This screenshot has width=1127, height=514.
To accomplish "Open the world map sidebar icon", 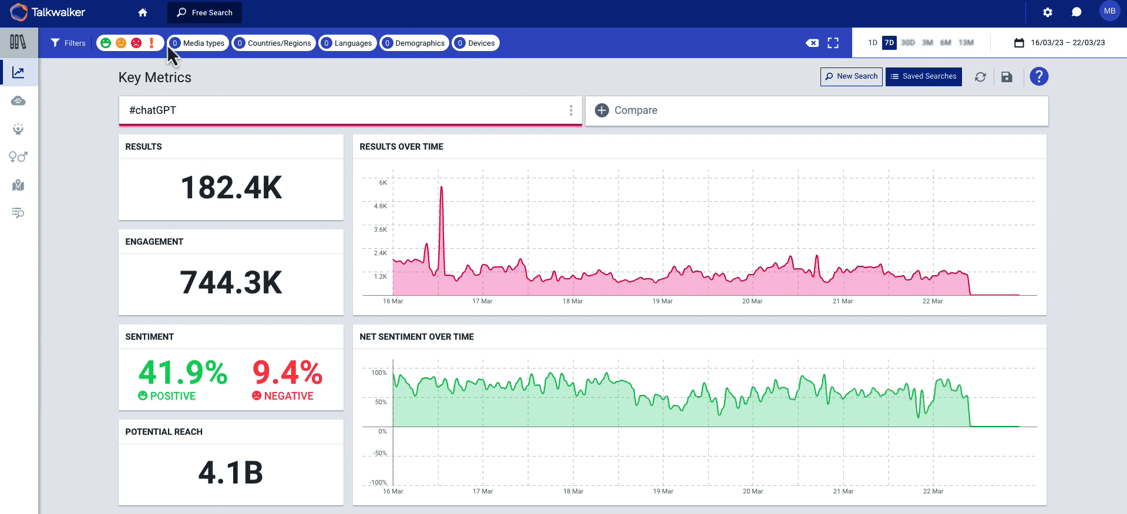I will pyautogui.click(x=18, y=185).
